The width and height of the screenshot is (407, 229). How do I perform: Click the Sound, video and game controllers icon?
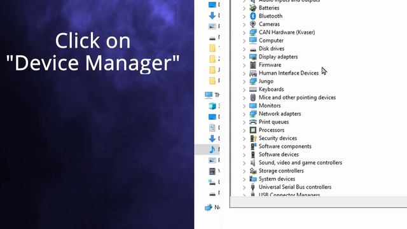point(253,163)
